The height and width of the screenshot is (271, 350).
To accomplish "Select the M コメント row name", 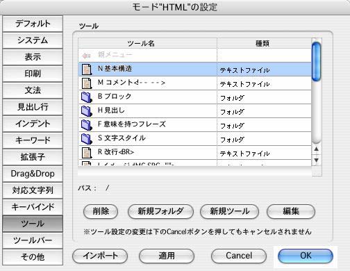I will point(131,83).
